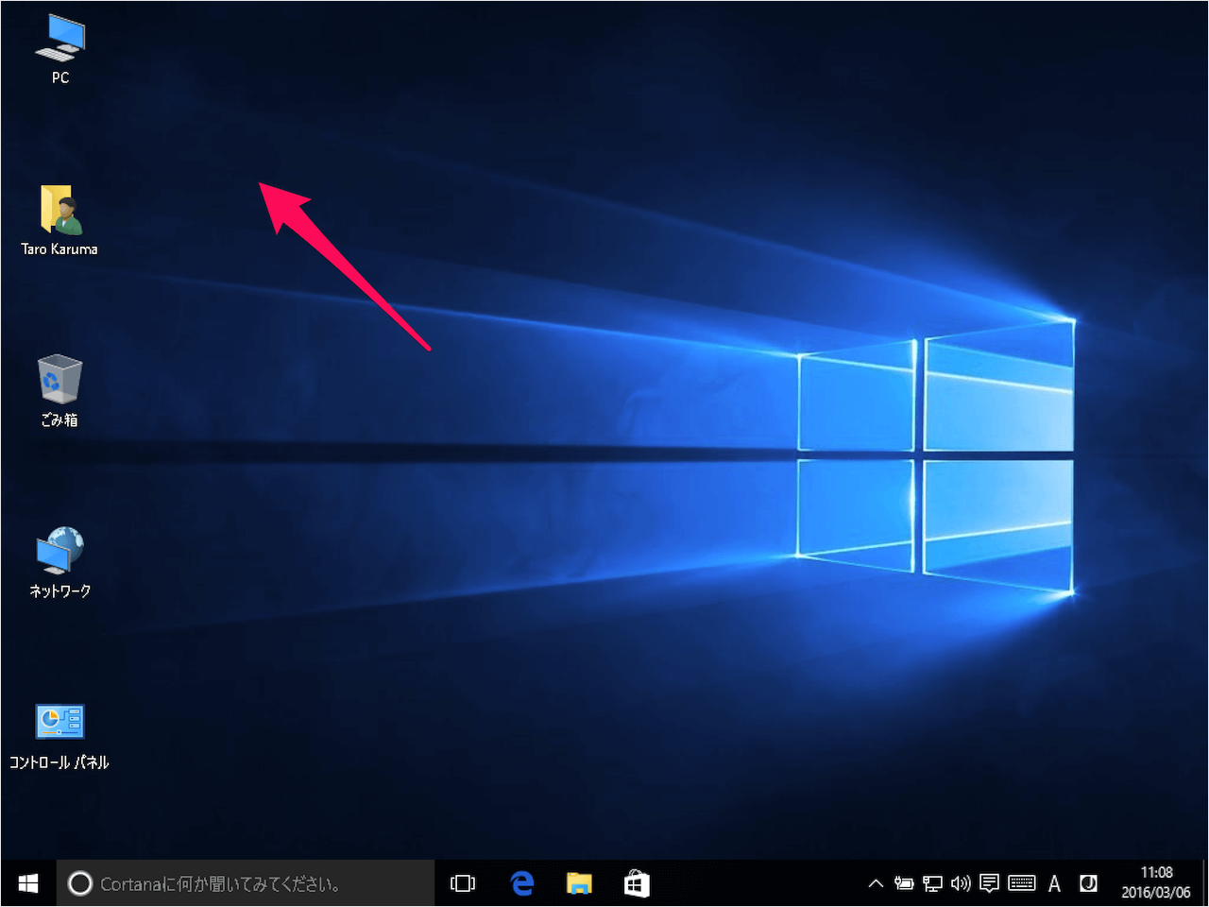
Task: Open File Explorer from the taskbar
Action: pos(579,883)
